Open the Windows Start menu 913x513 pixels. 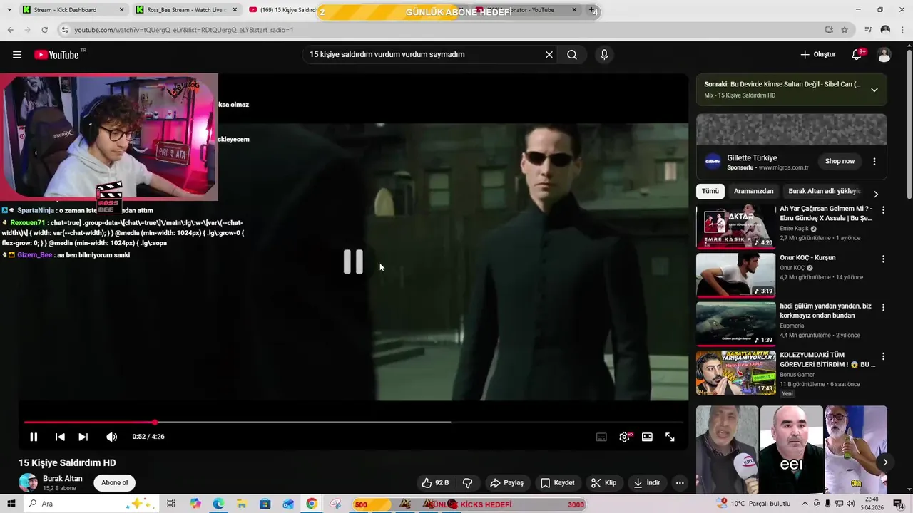(10, 504)
